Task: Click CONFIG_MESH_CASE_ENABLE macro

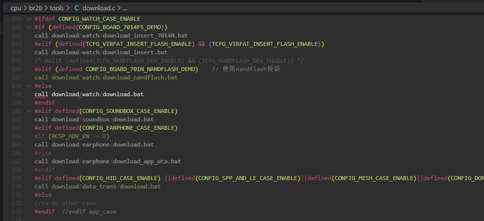Action: pos(374,178)
